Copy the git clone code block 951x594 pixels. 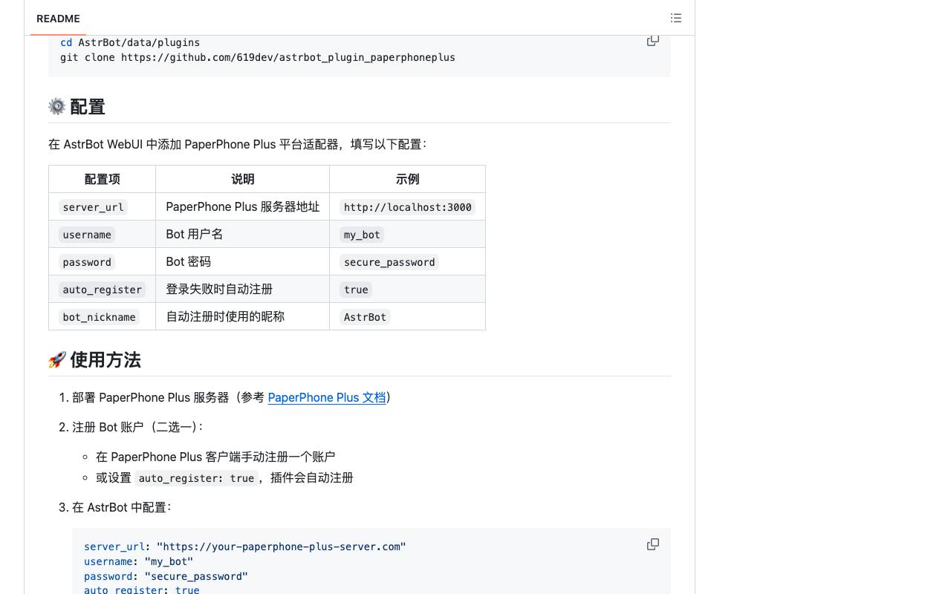tap(653, 41)
